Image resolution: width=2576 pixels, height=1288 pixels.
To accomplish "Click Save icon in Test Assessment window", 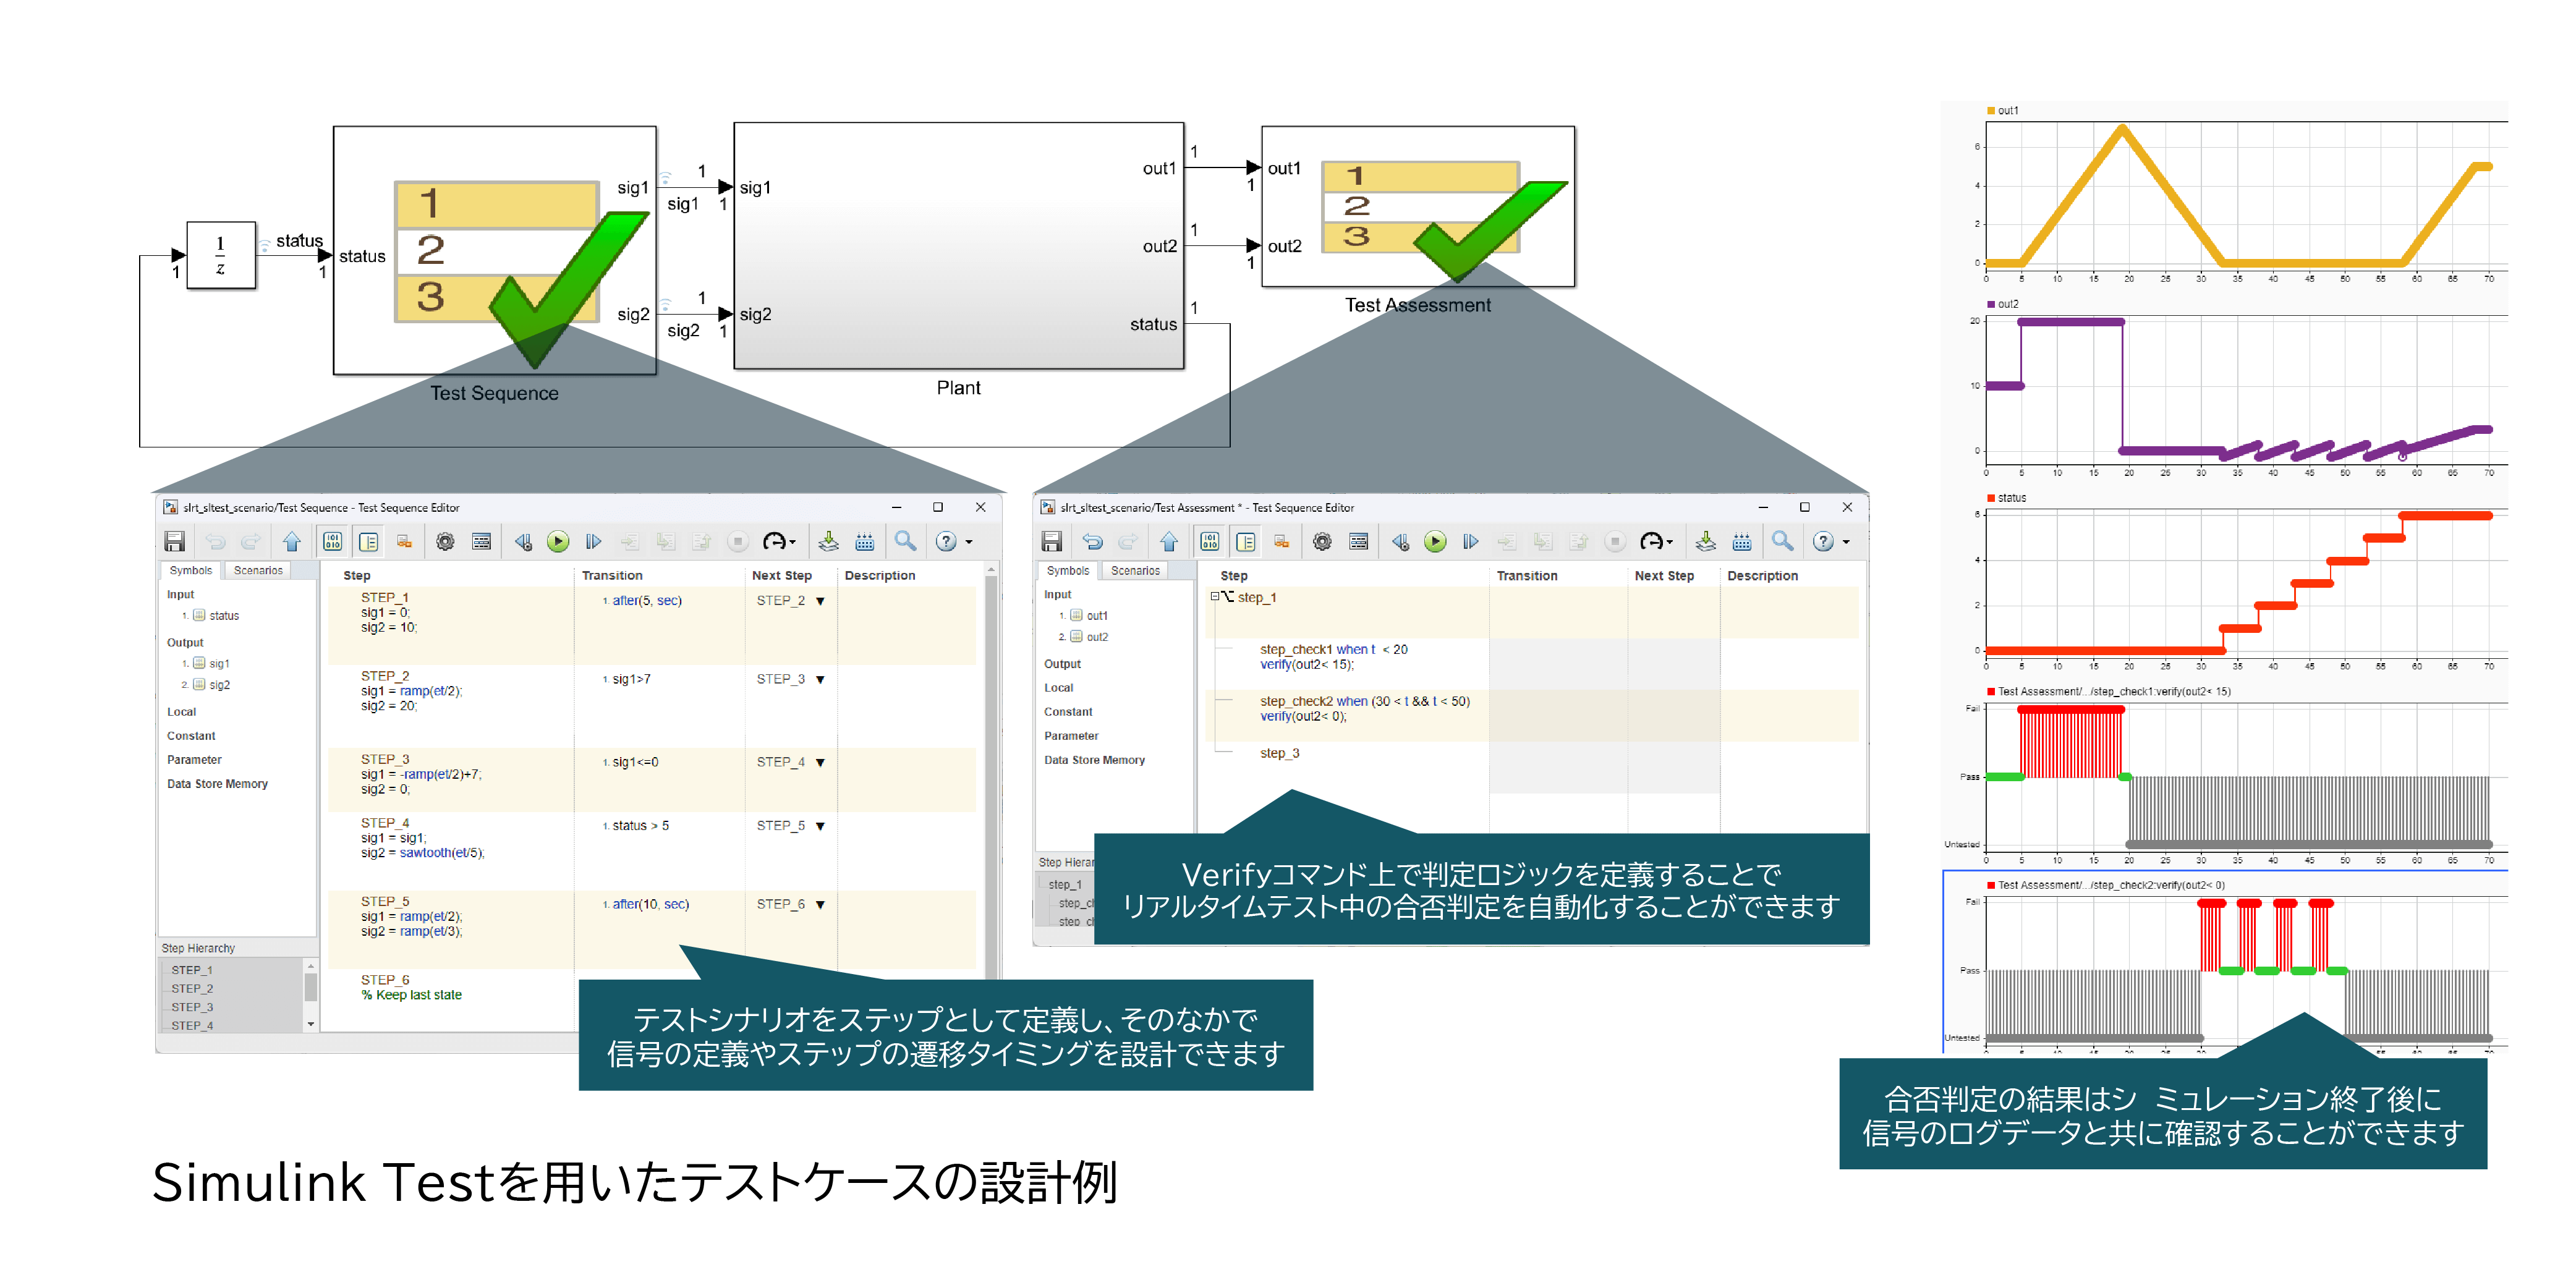I will tap(1052, 541).
